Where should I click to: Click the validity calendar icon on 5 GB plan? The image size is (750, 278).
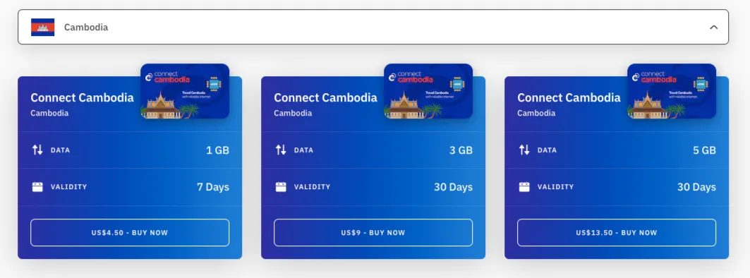pos(524,186)
